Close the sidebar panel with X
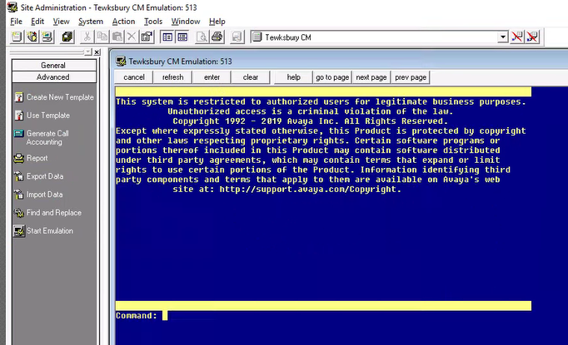The image size is (568, 345). [x=97, y=52]
